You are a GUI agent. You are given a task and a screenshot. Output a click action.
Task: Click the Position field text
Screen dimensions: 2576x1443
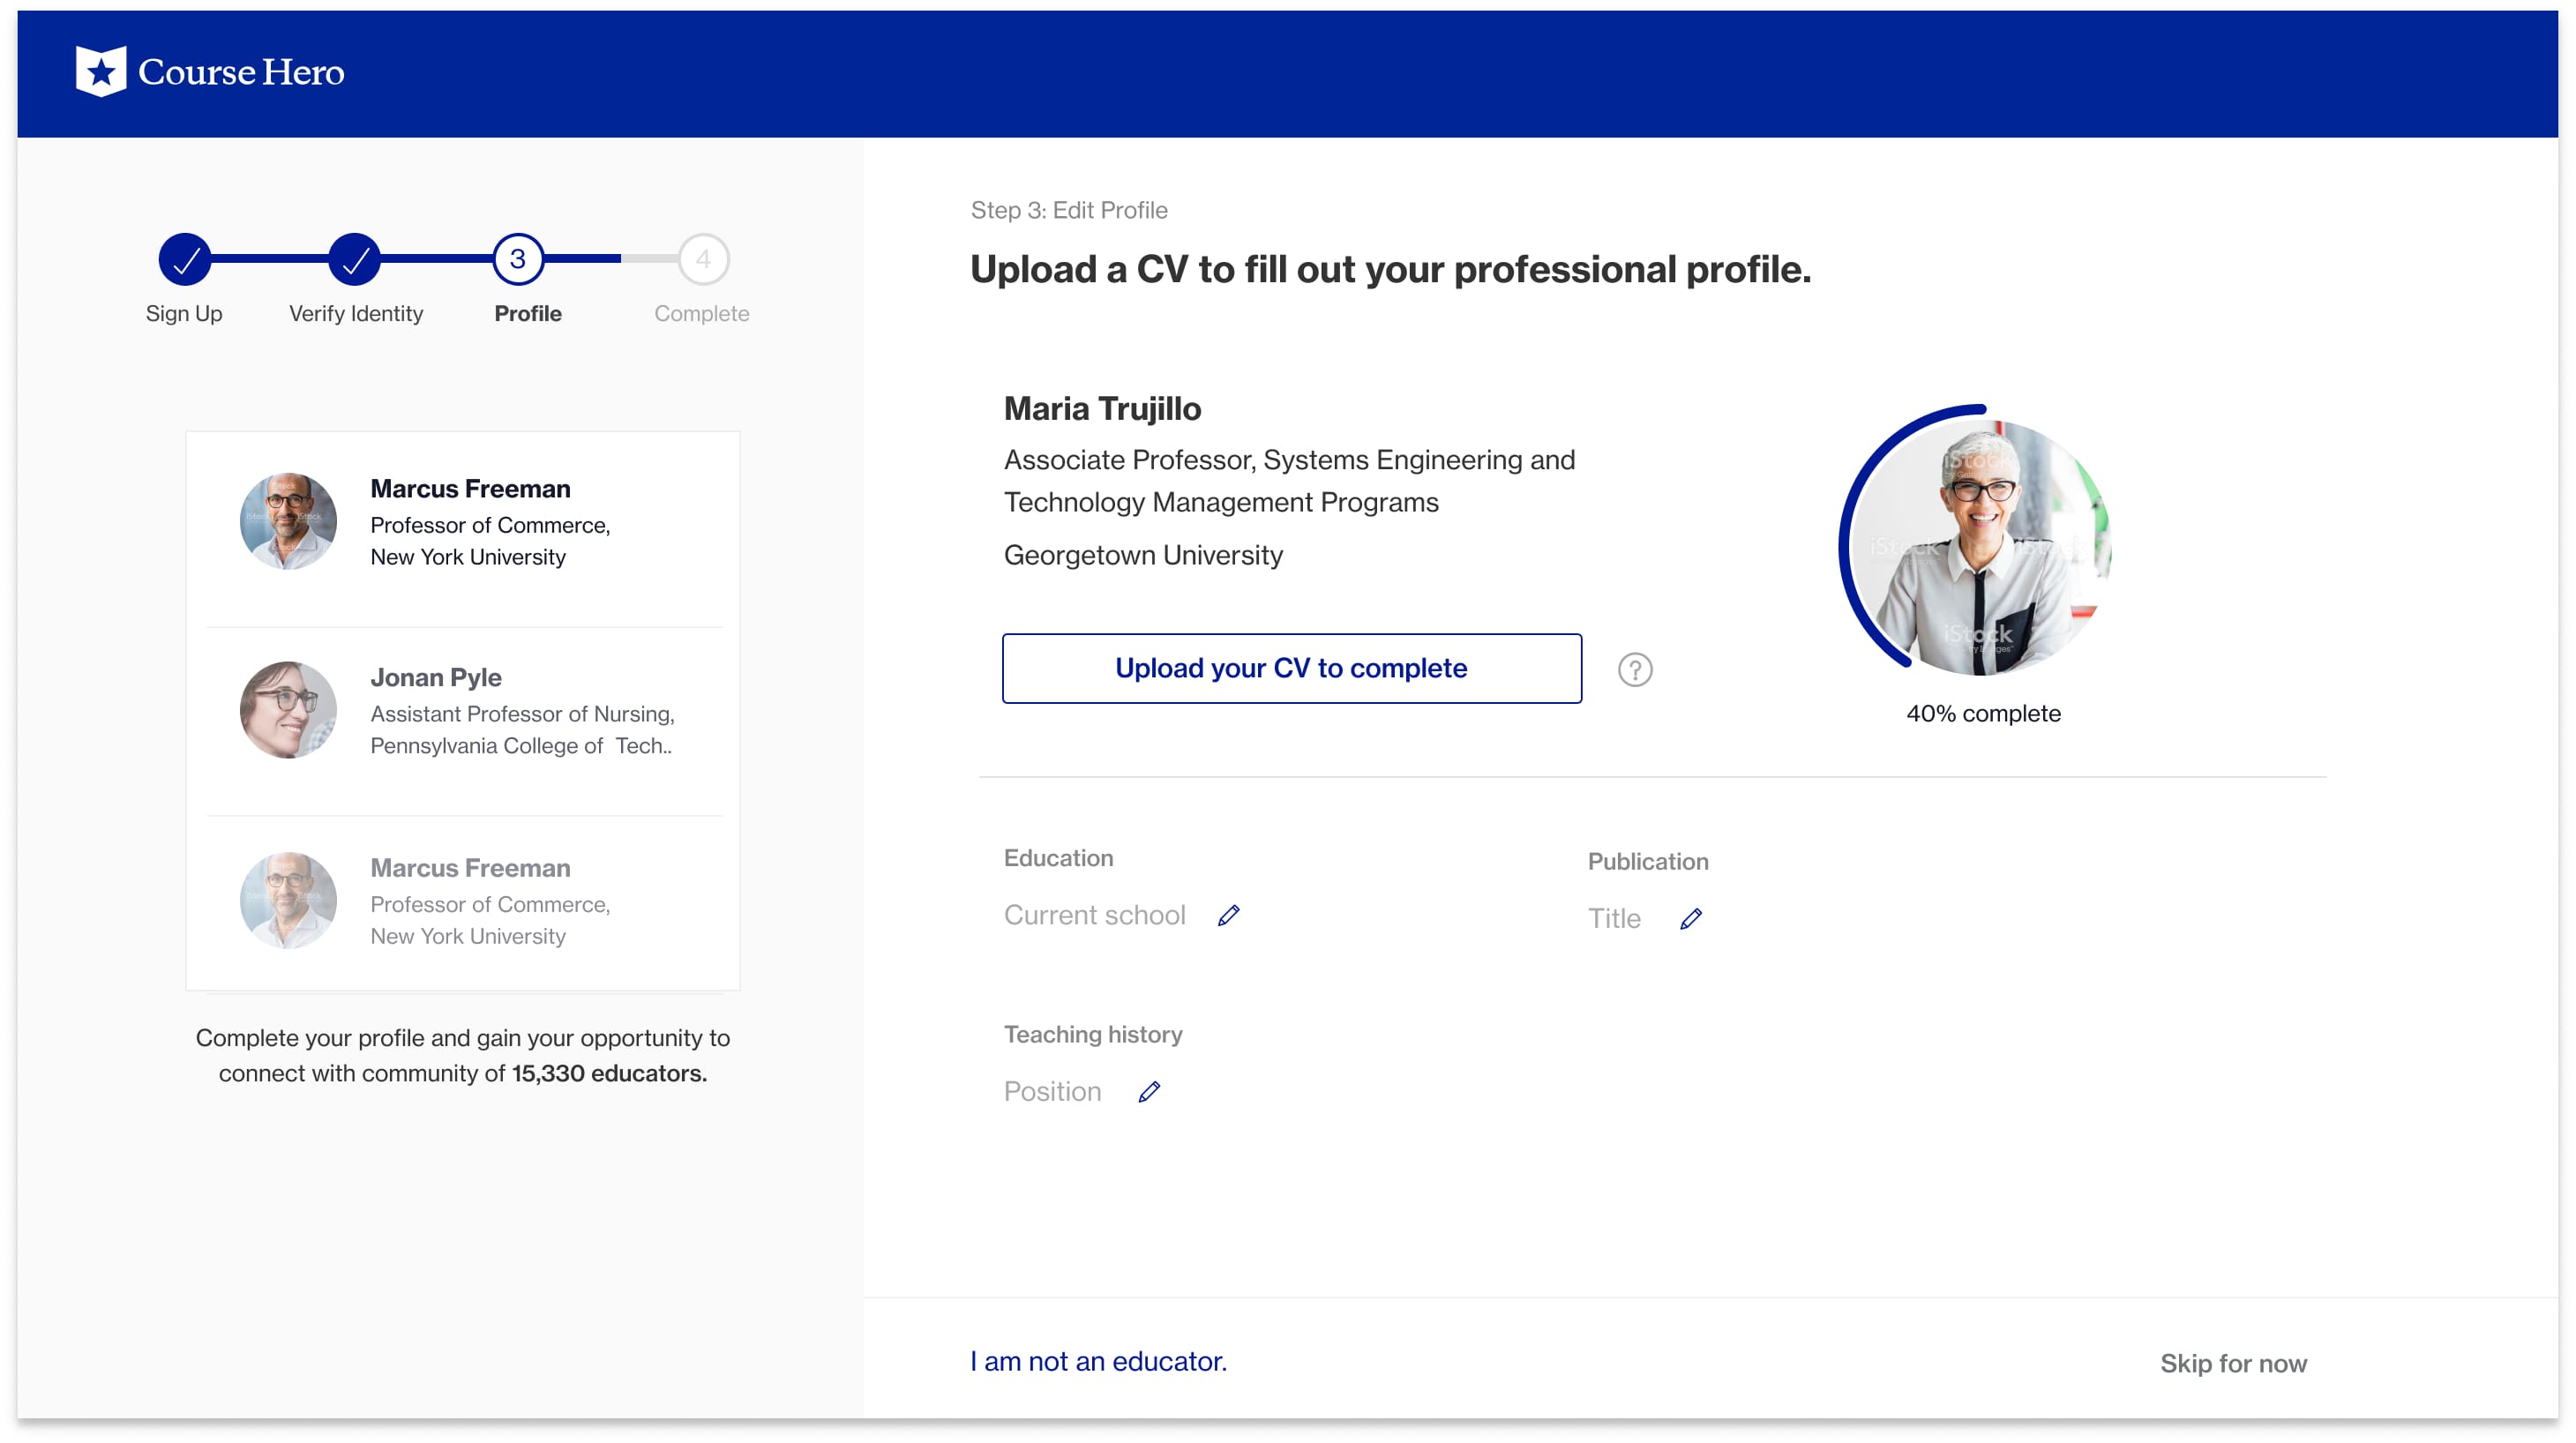[x=1052, y=1091]
